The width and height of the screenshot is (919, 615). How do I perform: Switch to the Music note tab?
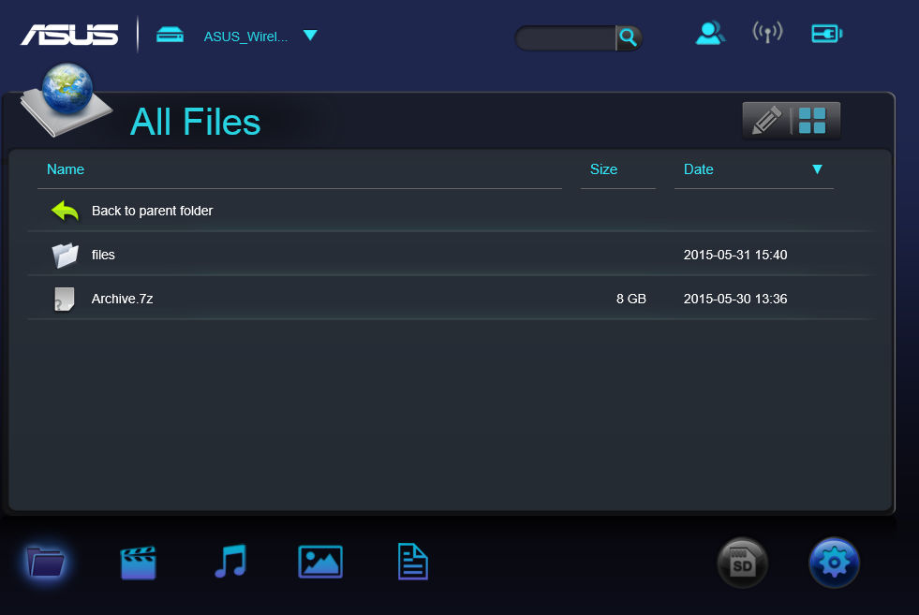tap(230, 561)
